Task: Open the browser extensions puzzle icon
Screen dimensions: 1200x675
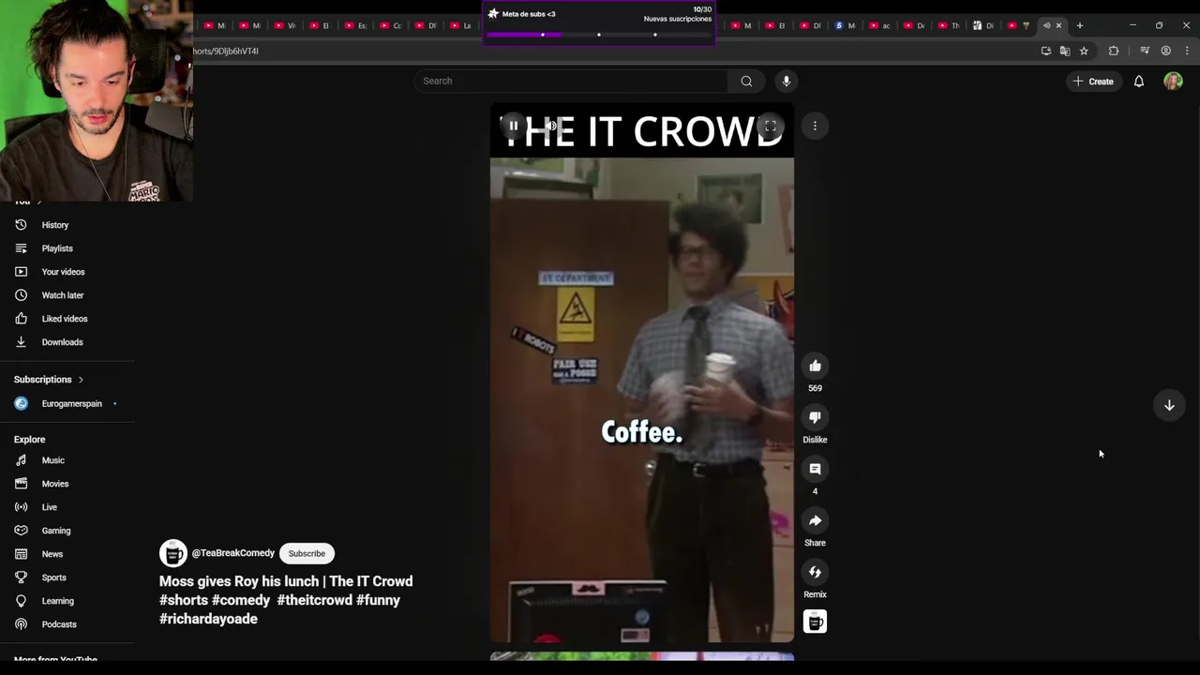Action: pos(1114,51)
